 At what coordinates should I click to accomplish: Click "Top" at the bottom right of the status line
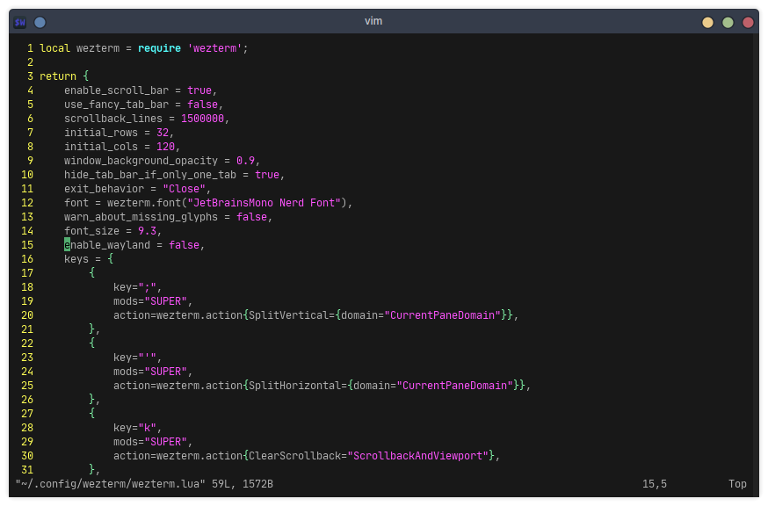click(x=737, y=483)
